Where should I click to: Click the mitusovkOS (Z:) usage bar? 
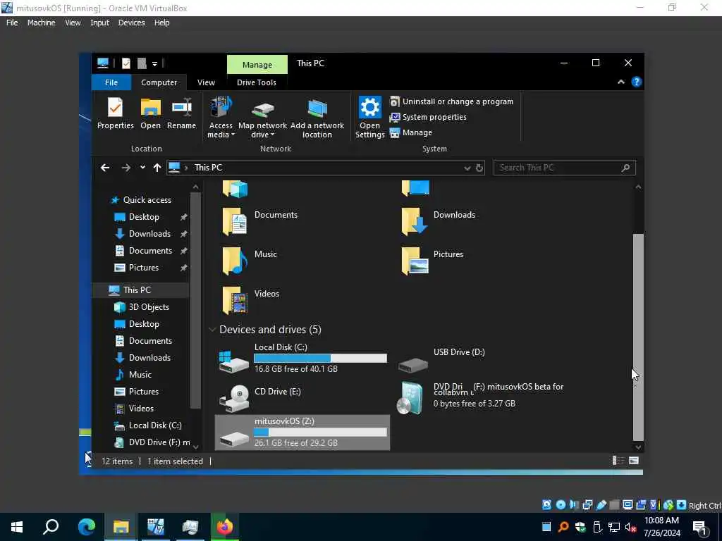coord(320,433)
